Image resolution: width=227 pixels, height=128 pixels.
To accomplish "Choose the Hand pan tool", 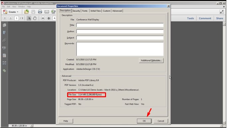I will point(35,18).
